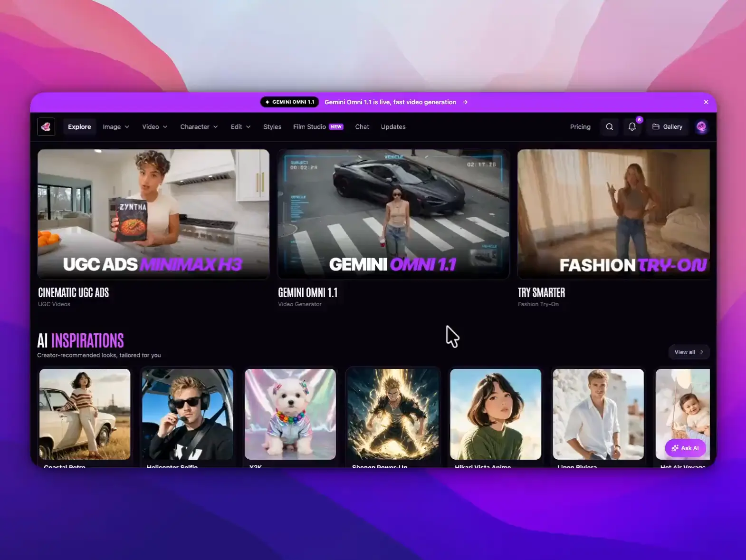Open the Gemini Omni 1.1 video banner
The width and height of the screenshot is (746, 560).
click(393, 214)
